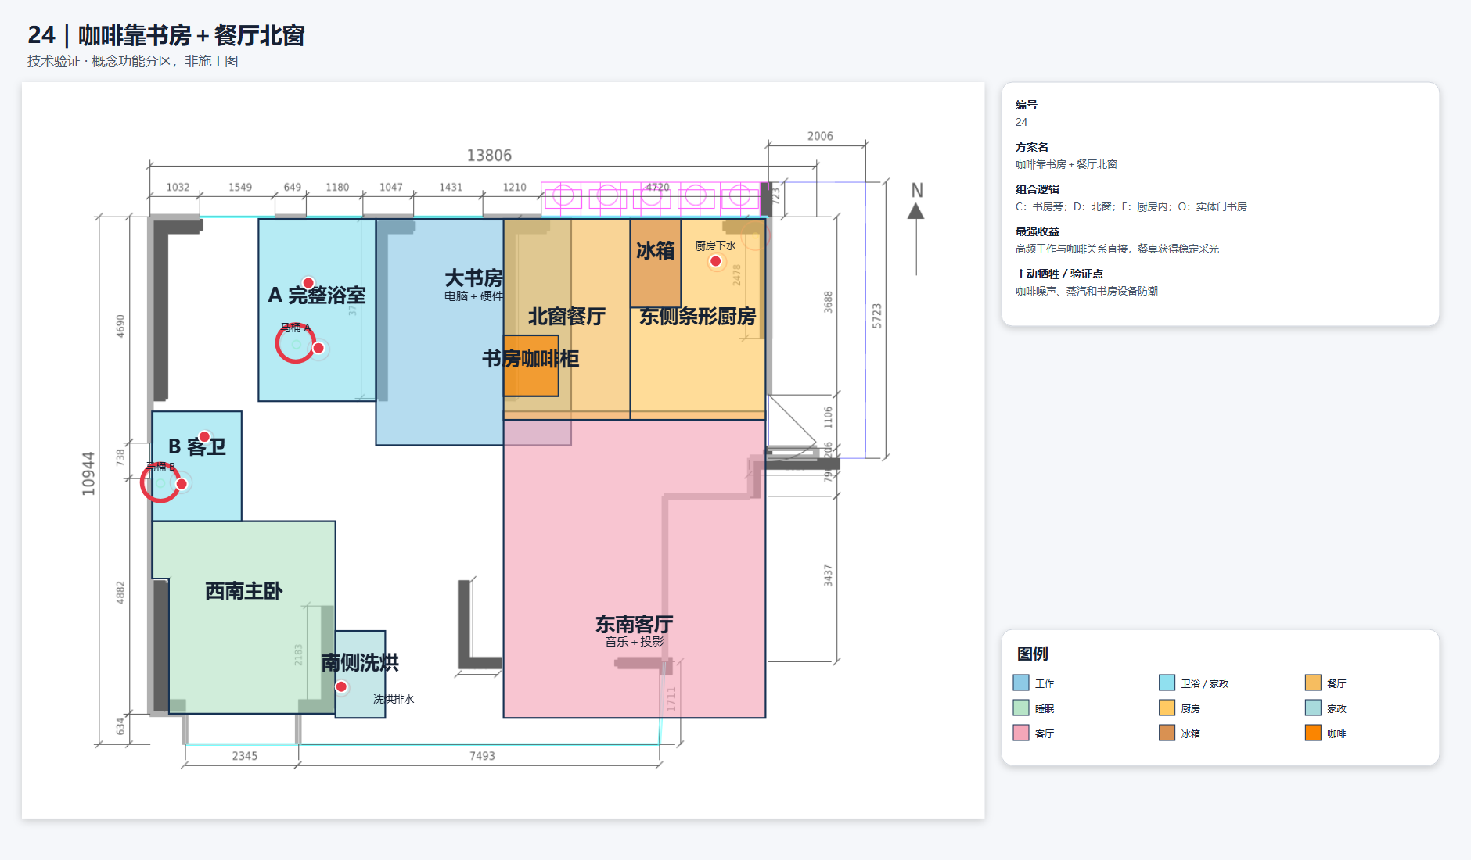Click the red circle marker for 马桶 A

(x=295, y=344)
